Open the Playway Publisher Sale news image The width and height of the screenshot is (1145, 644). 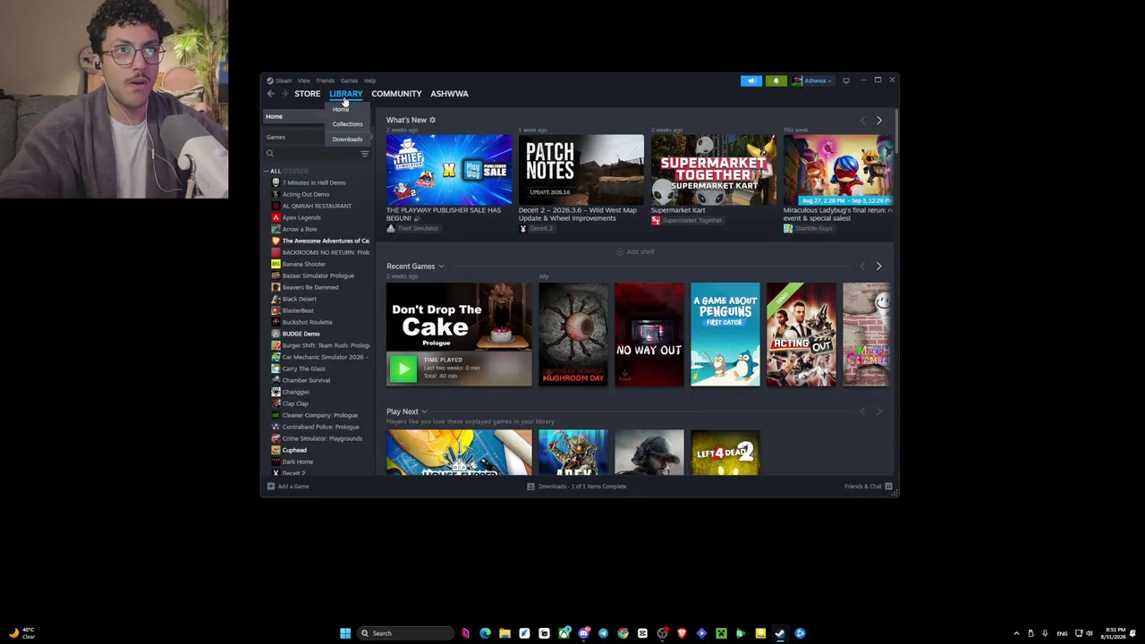tap(449, 170)
